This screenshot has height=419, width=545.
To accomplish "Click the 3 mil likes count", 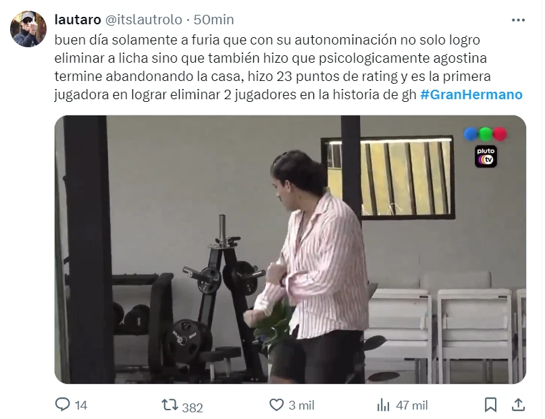I will click(x=301, y=405).
